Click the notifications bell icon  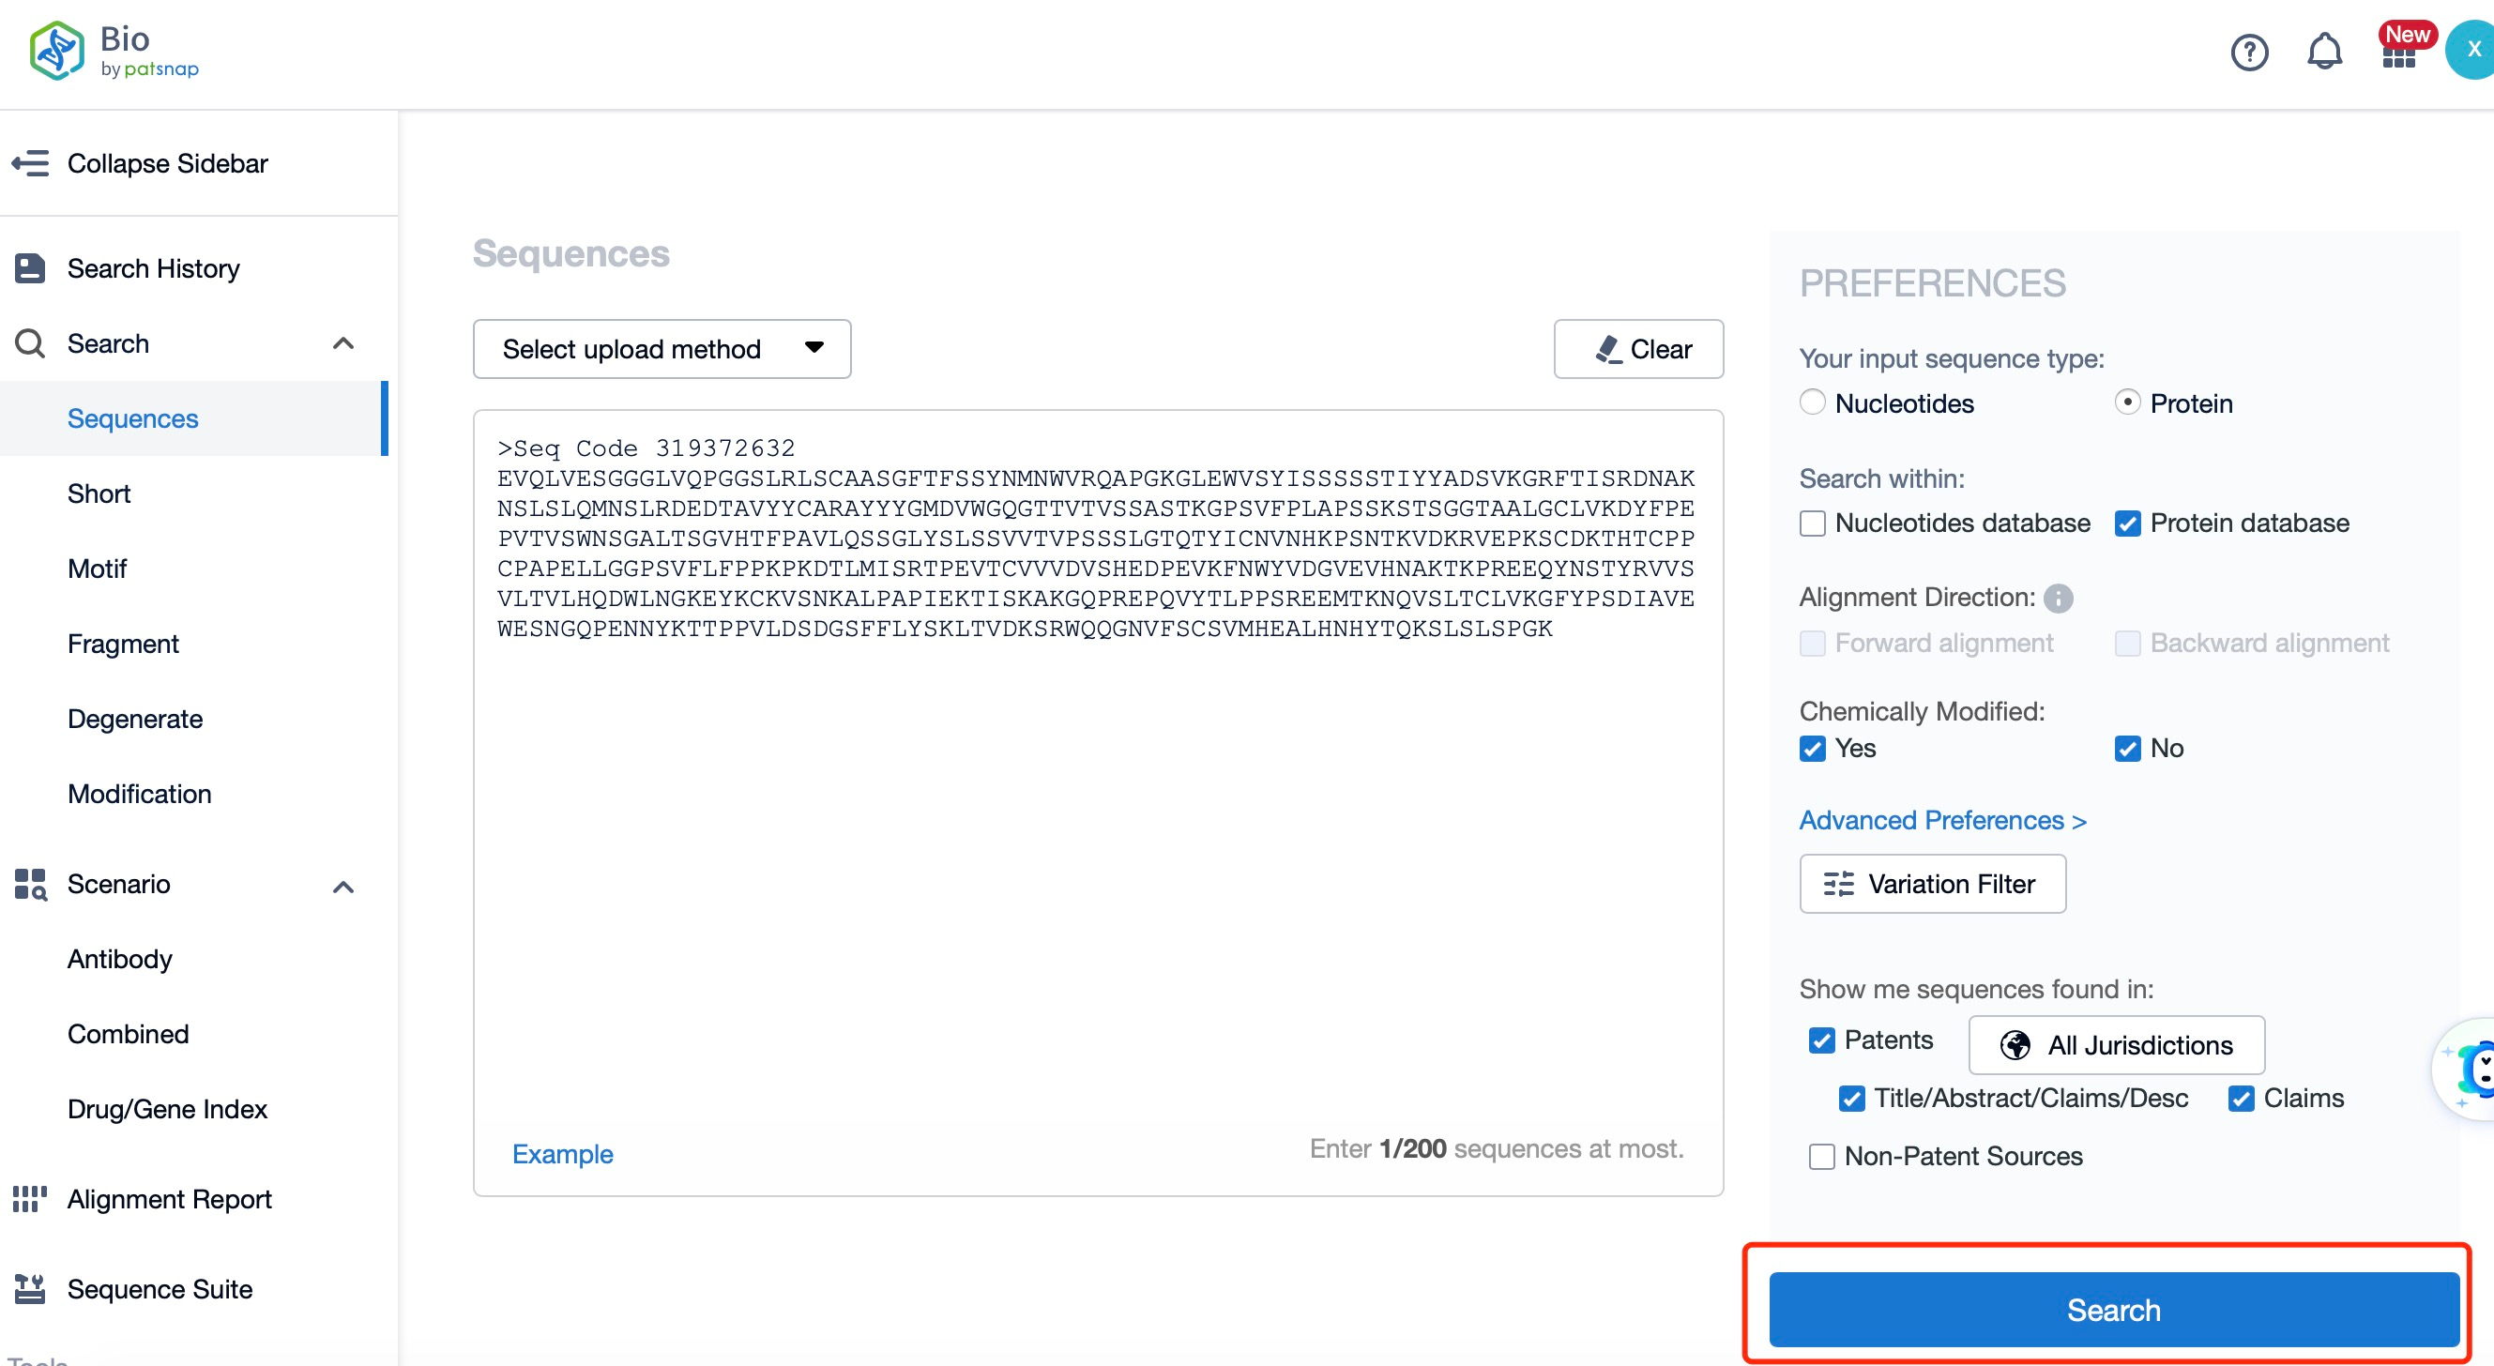click(x=2326, y=53)
